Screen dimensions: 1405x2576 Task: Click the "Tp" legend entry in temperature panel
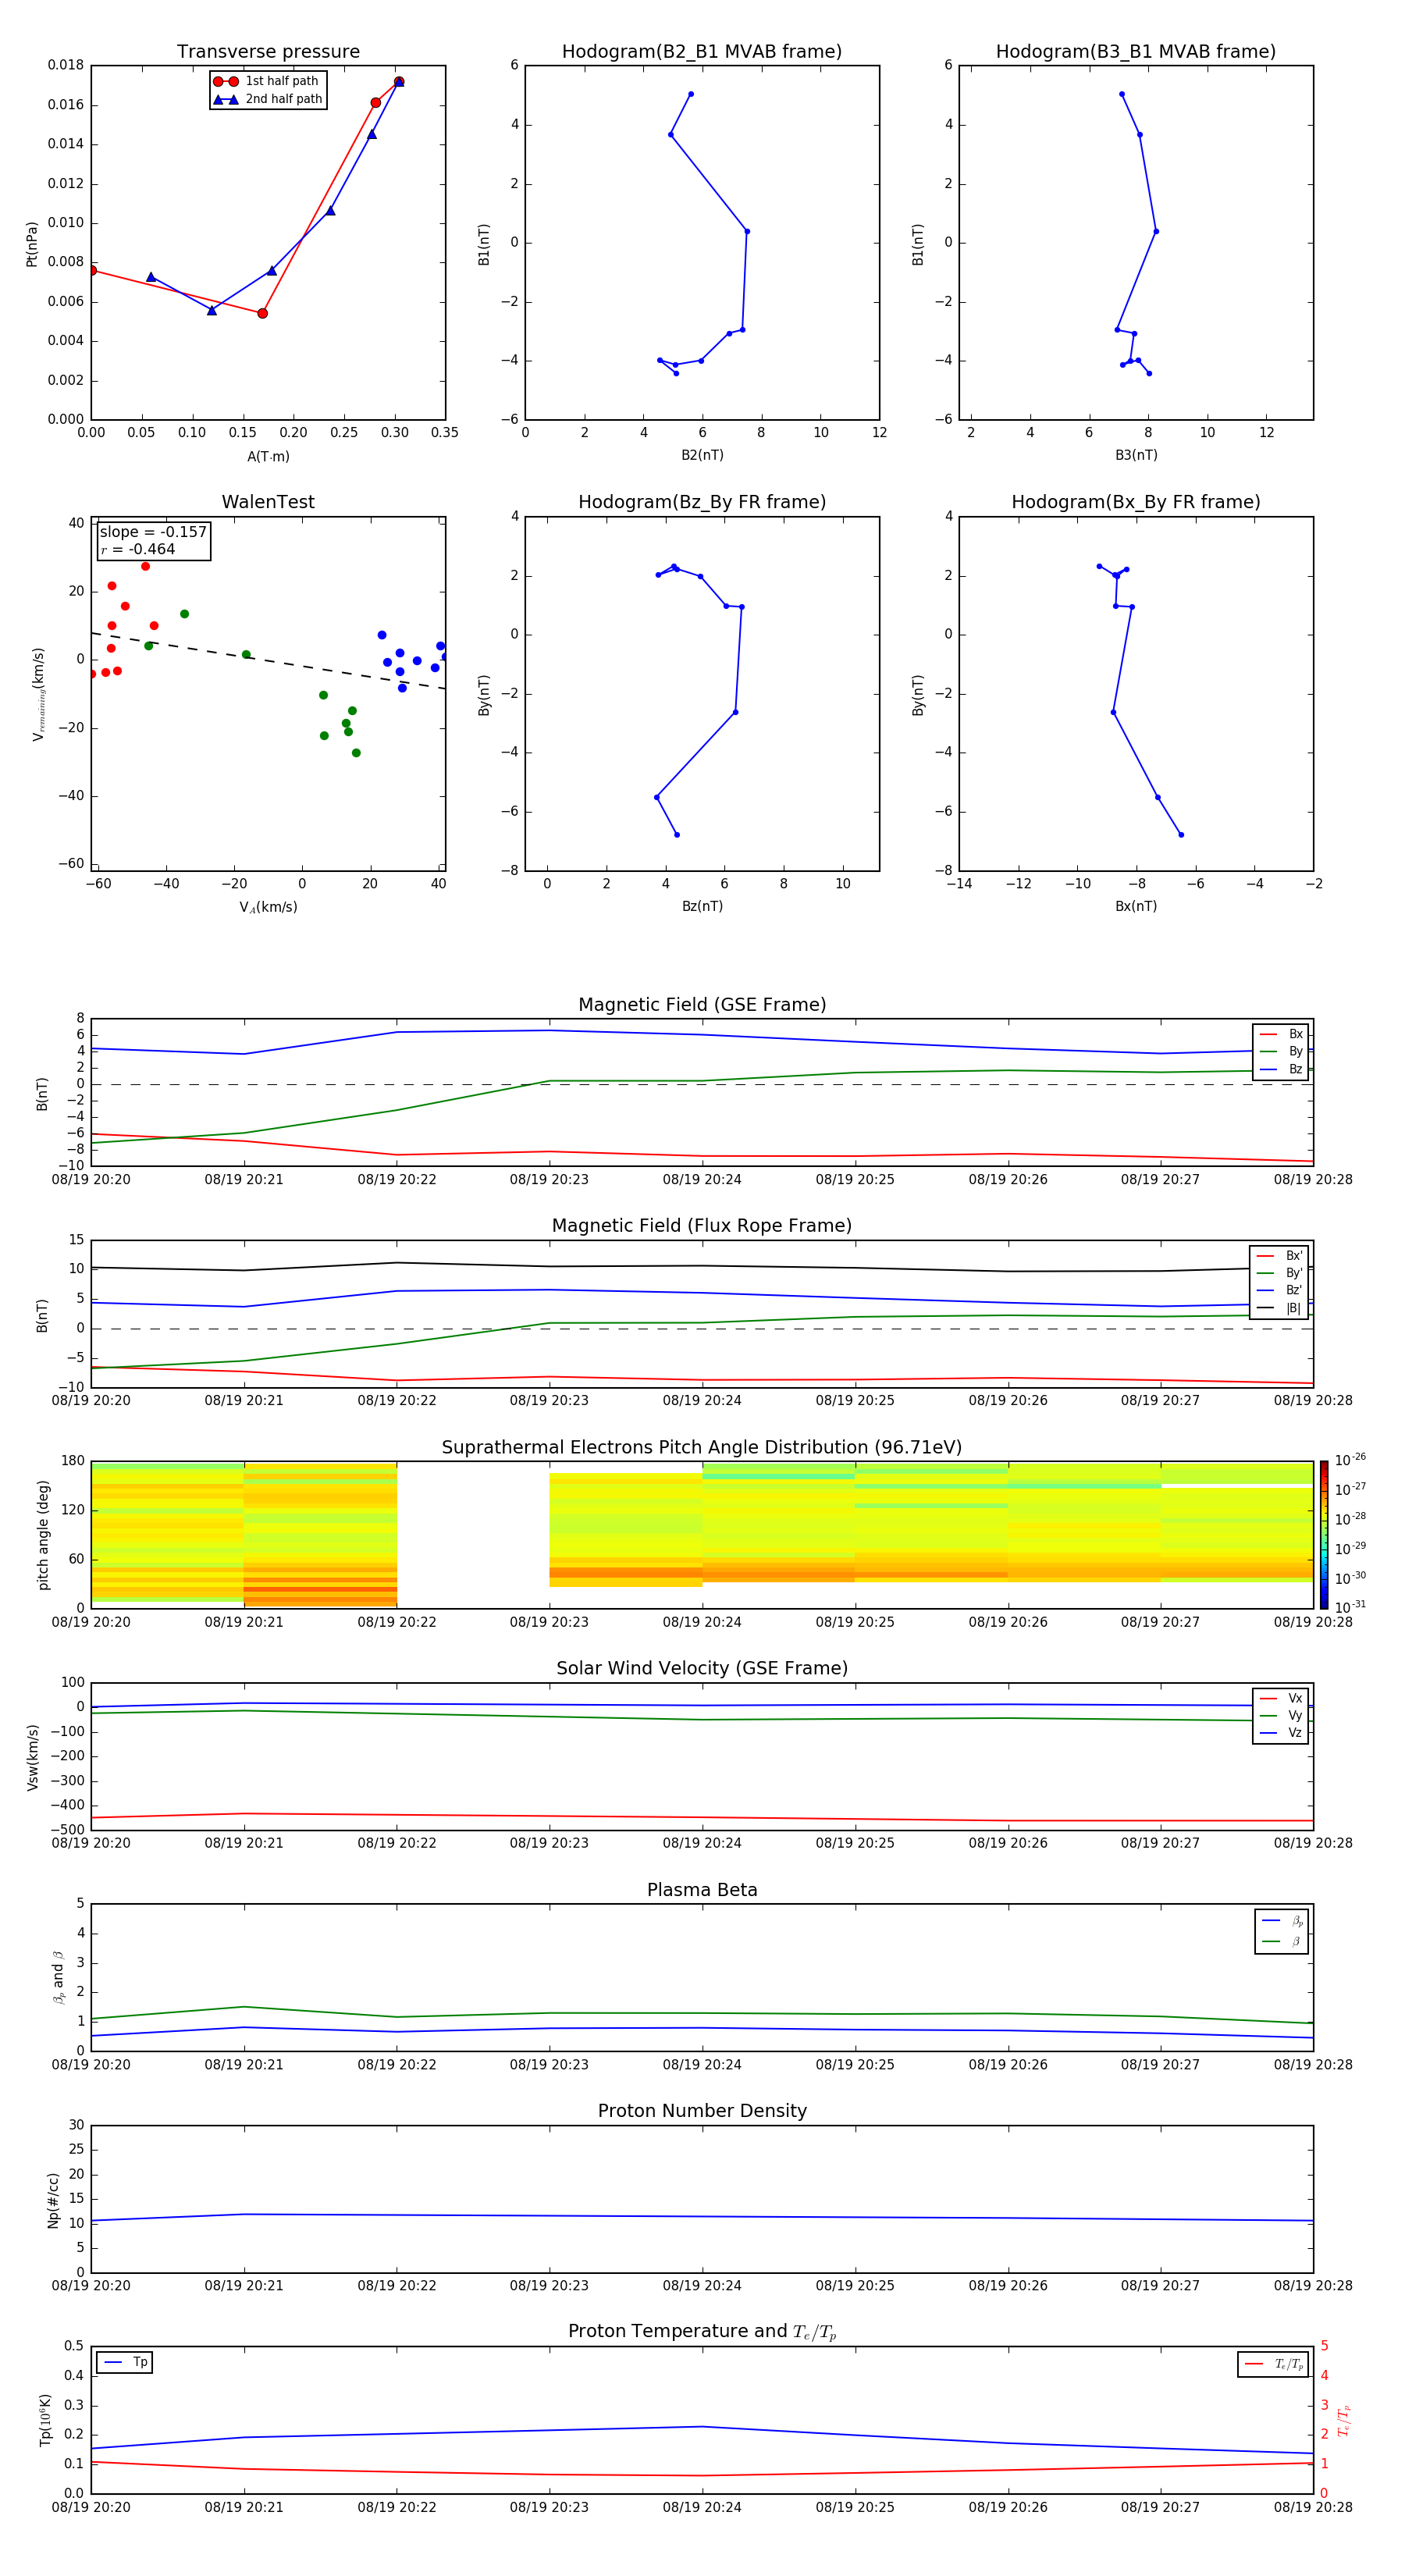125,2362
